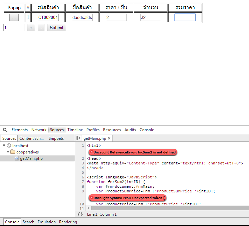Click the 'var frm=document.frmMain;' code line
This screenshot has width=249, height=226.
coord(125,186)
